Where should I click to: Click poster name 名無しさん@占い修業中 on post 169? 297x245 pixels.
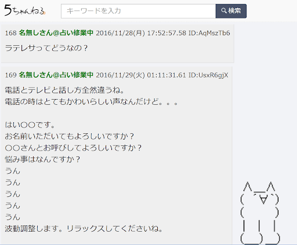point(56,75)
